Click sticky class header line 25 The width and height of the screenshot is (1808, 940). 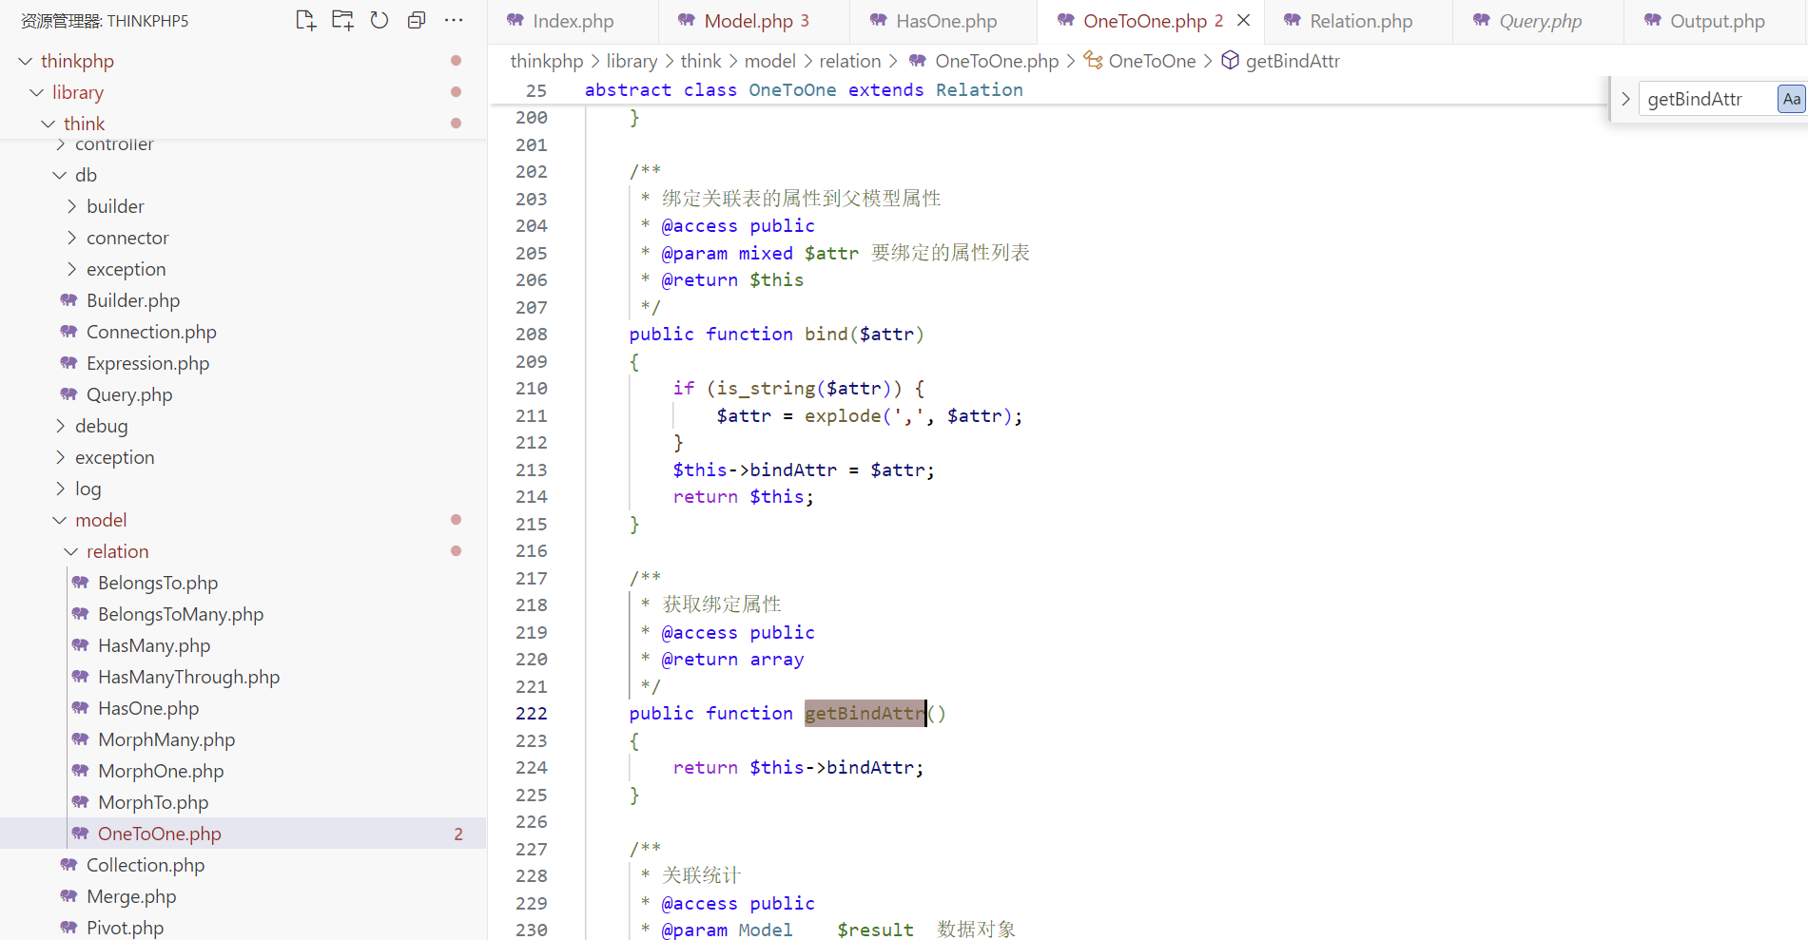pos(804,90)
